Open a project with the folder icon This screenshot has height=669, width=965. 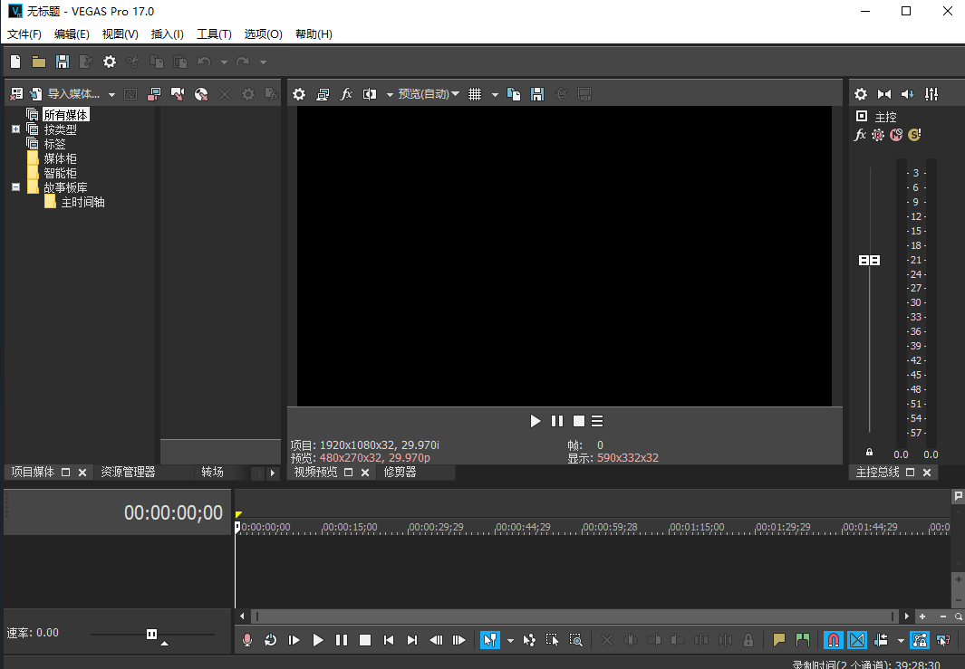point(39,62)
